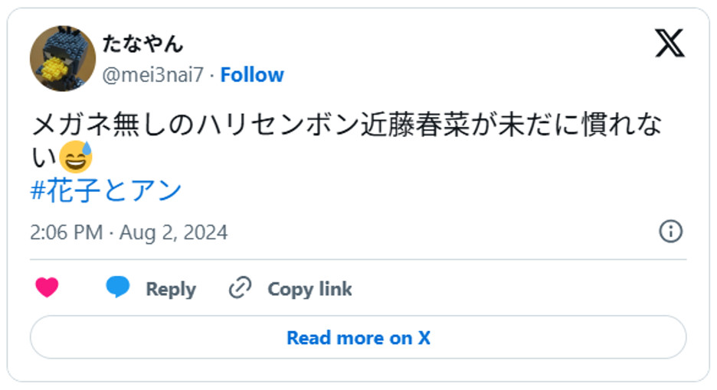Click the sweat-smile emoji in the tweet

coord(76,157)
